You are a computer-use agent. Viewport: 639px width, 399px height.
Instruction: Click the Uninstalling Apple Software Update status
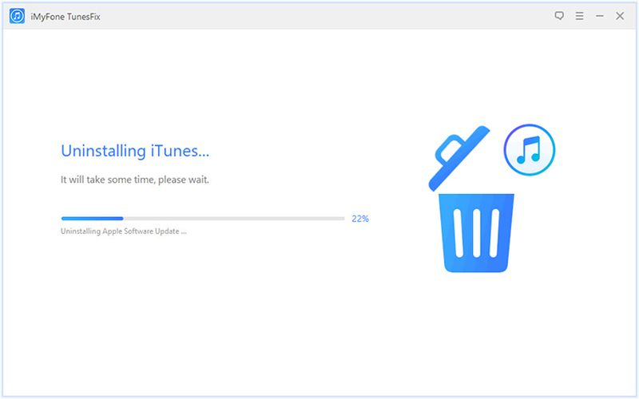(x=124, y=231)
